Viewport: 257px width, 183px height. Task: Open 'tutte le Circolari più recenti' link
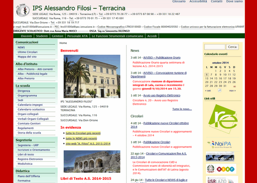click(83, 133)
